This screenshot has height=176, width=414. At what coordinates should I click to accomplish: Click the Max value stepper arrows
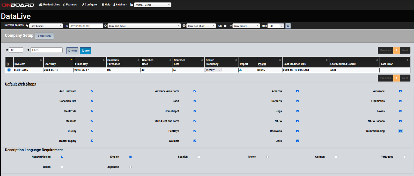tap(282, 26)
